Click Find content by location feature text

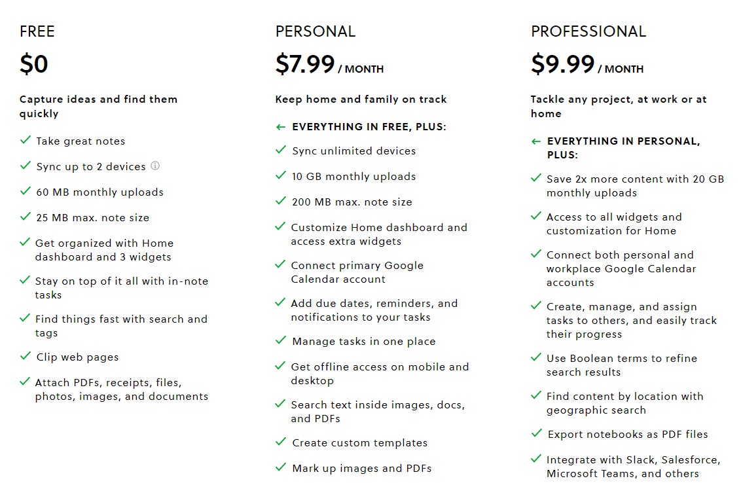624,403
